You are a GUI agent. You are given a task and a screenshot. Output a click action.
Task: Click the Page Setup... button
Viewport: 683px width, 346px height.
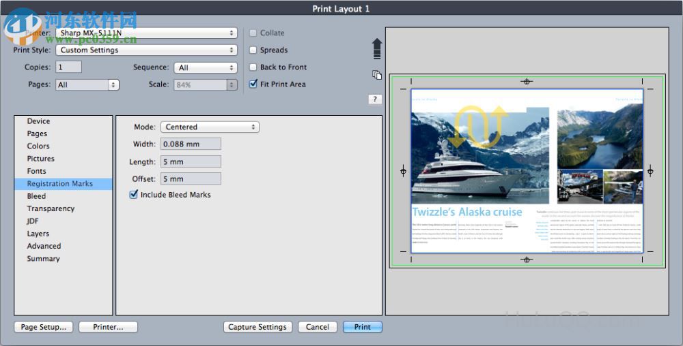pos(44,327)
